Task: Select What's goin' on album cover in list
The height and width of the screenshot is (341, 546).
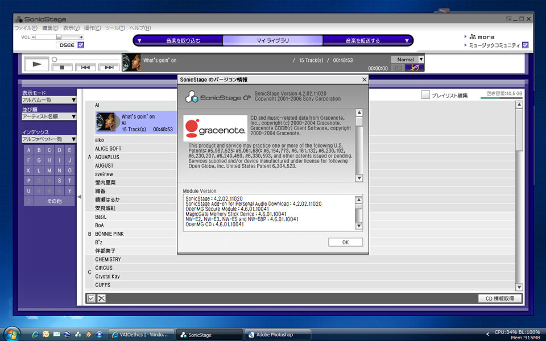Action: [106, 122]
